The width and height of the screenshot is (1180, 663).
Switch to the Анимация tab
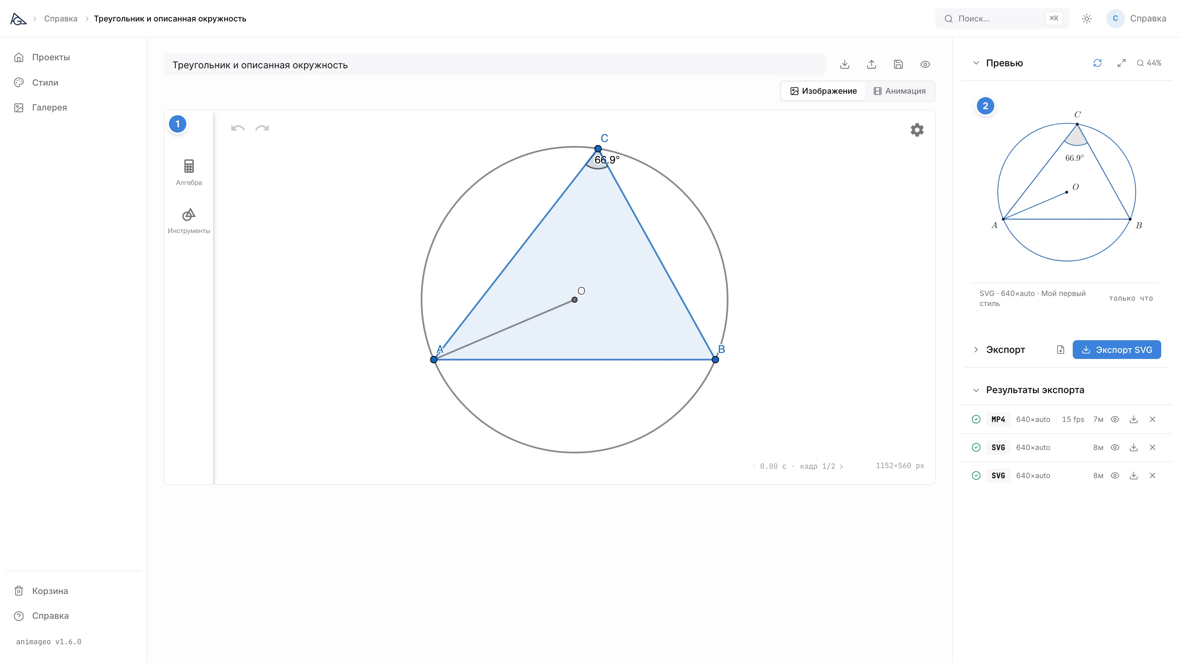coord(899,91)
